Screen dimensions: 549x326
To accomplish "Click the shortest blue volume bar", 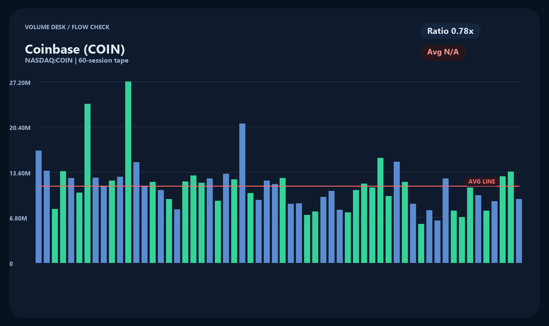I will 437,241.
